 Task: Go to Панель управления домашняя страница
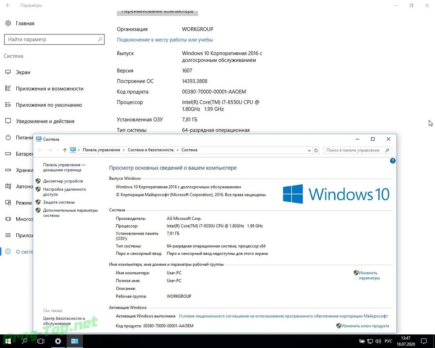(x=64, y=167)
